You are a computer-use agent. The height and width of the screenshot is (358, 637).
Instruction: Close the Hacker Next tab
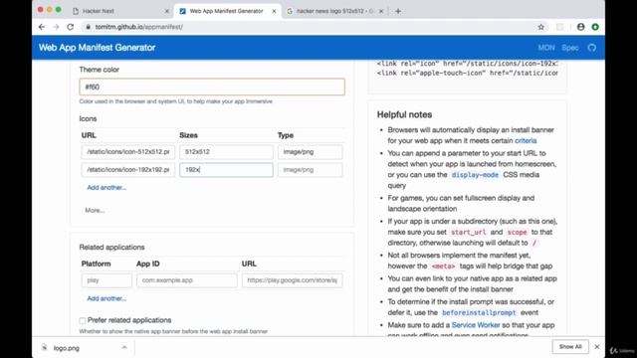point(166,11)
